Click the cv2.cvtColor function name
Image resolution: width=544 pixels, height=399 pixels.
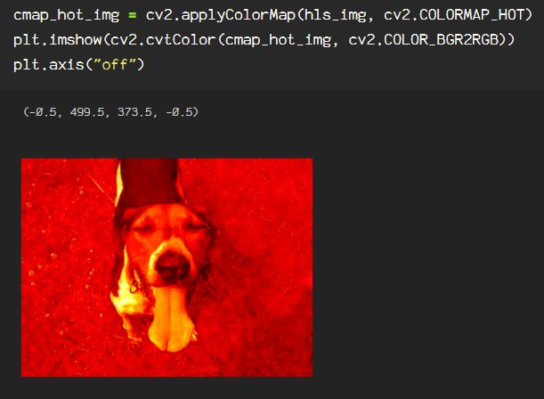(x=163, y=40)
